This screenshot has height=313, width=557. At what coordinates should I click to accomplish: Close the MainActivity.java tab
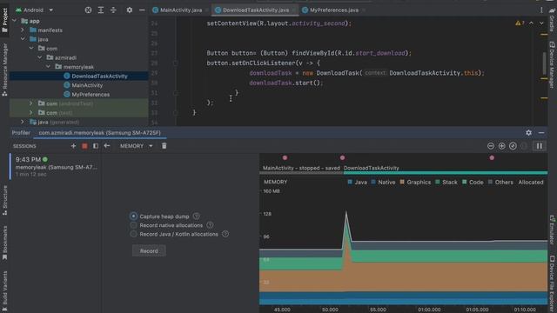pos(206,10)
